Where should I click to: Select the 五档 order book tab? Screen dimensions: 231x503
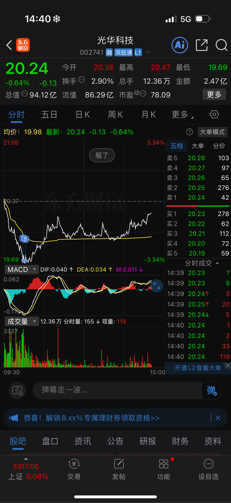coord(177,146)
